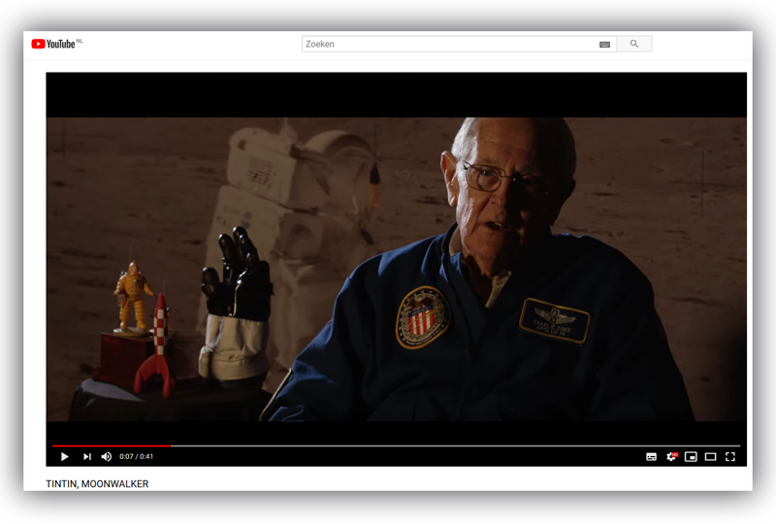This screenshot has width=776, height=524.
Task: Play the video
Action: (65, 457)
